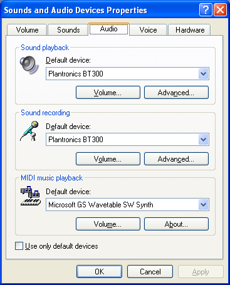Click Plantronics BT300 text in Sound playback field
The height and width of the screenshot is (285, 230).
(76, 74)
